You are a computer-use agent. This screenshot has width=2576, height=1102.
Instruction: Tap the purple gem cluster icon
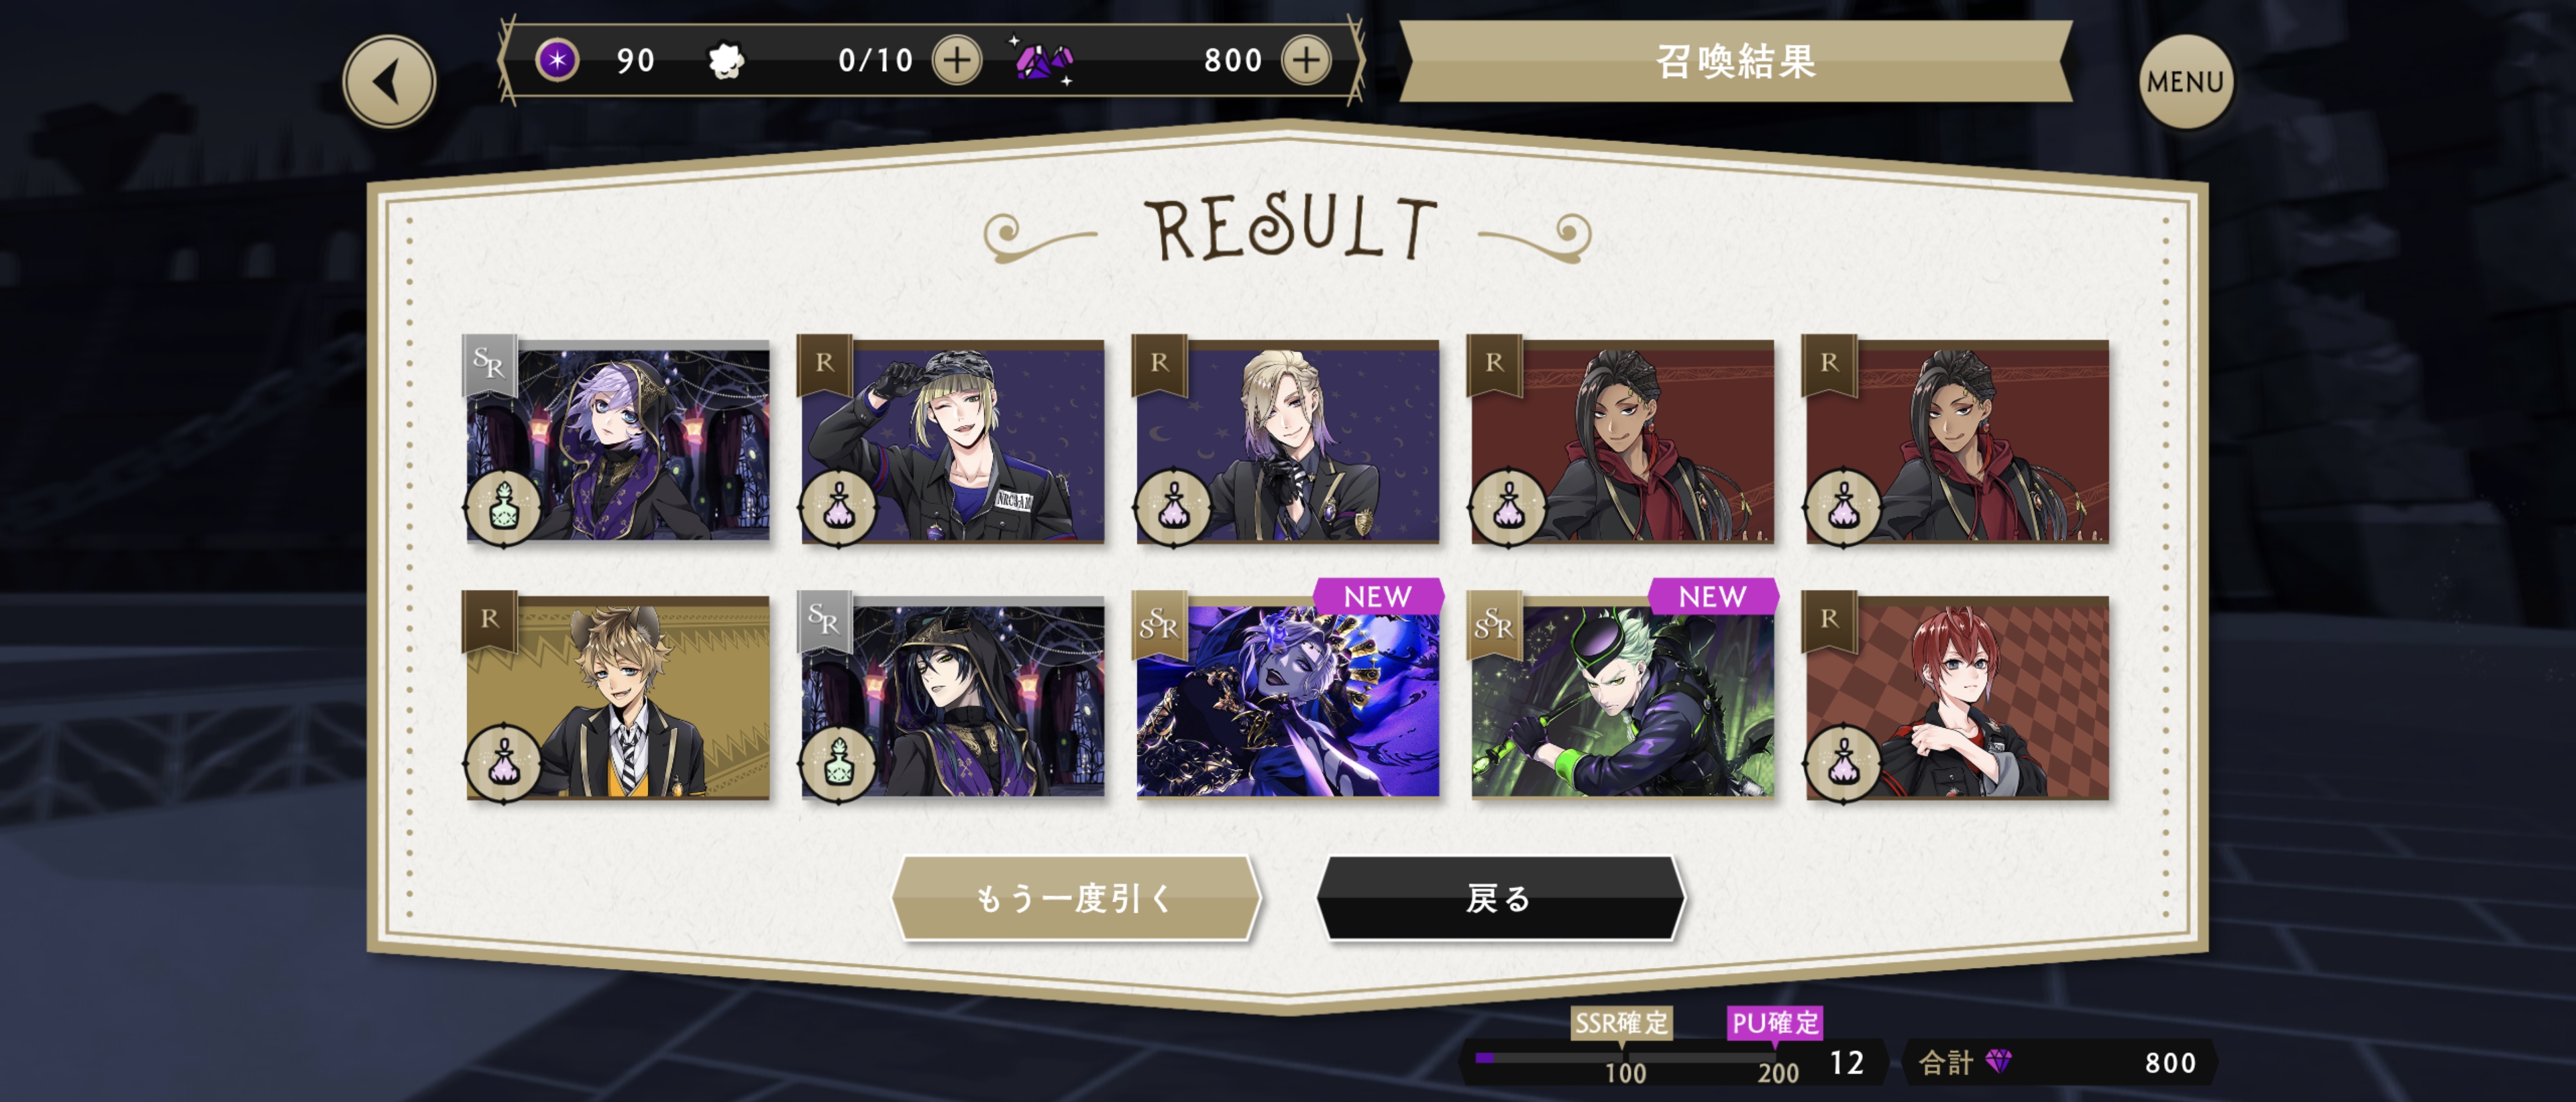point(1043,61)
